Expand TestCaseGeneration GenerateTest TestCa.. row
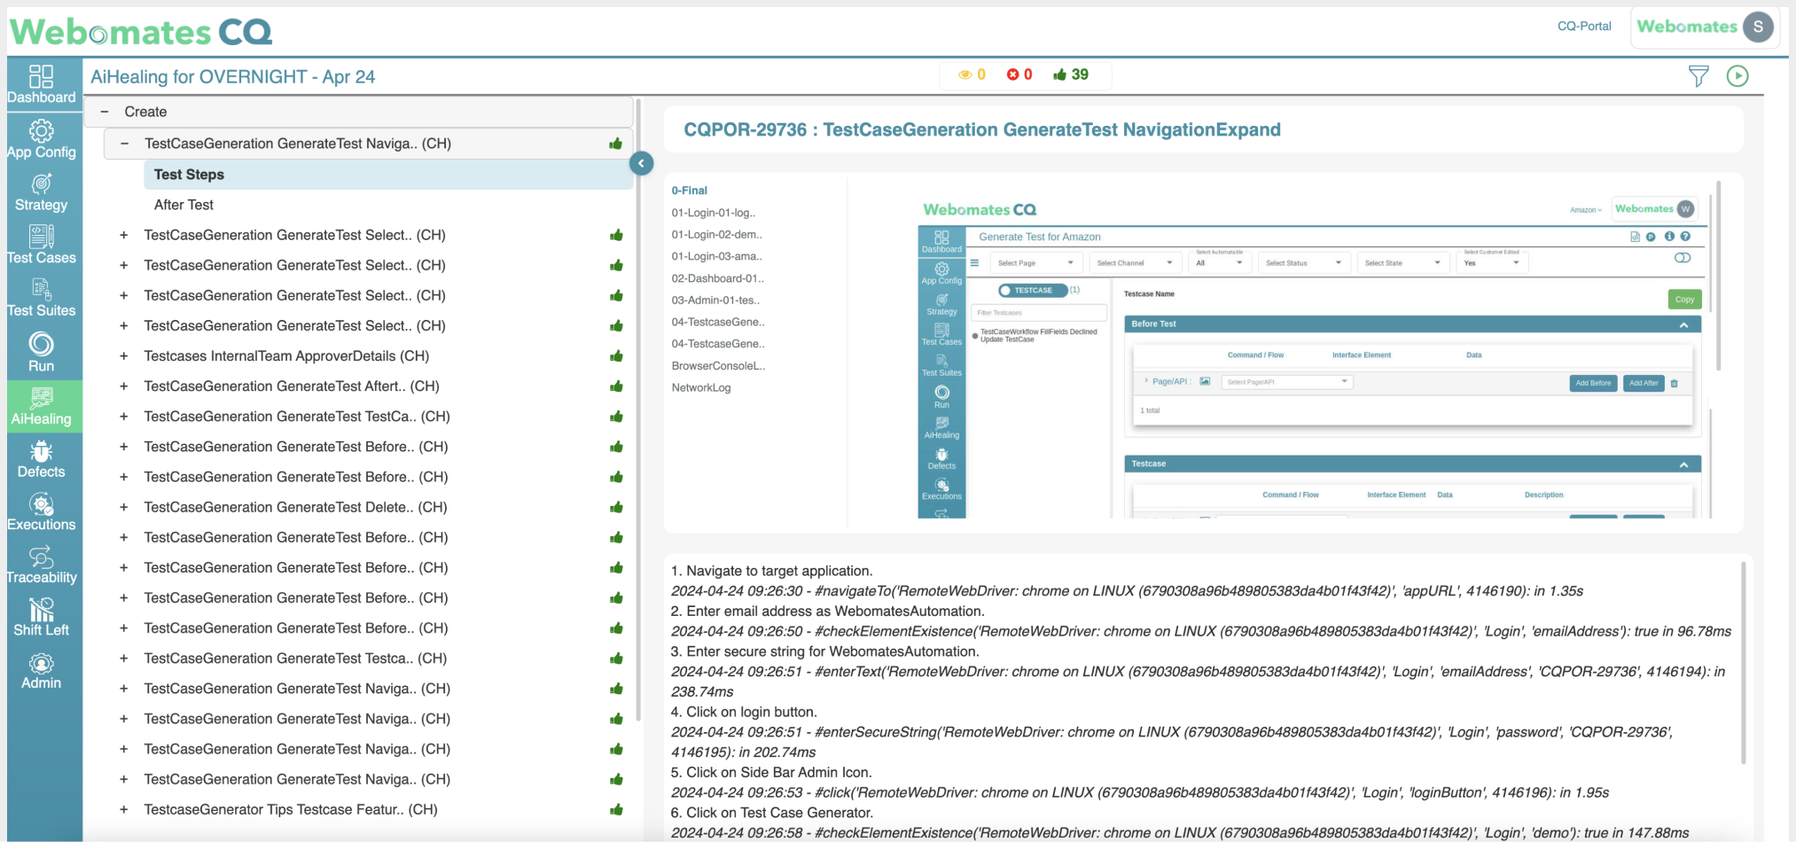Viewport: 1796px width, 842px height. (x=124, y=417)
